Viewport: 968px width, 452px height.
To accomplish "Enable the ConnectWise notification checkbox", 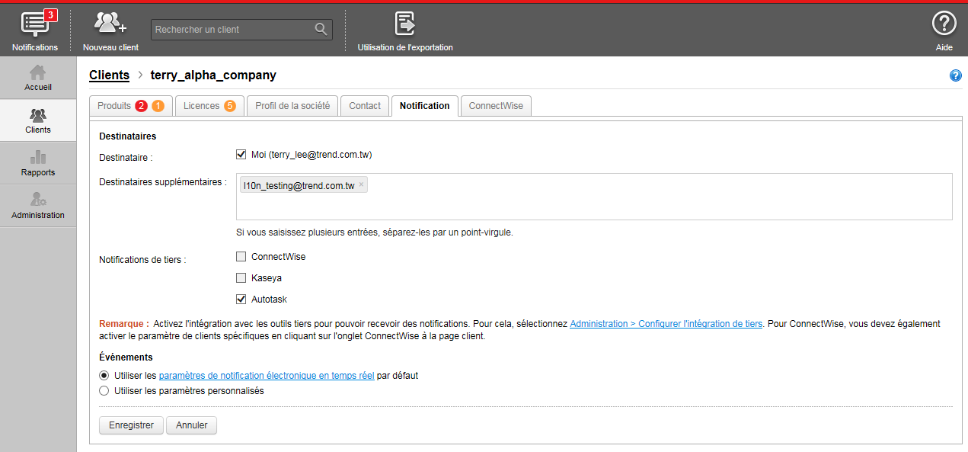I will [x=241, y=257].
